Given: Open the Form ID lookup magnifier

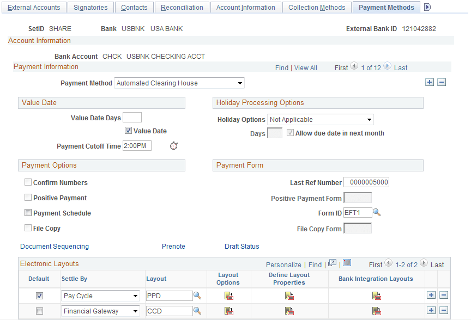Looking at the screenshot, I should [x=377, y=212].
